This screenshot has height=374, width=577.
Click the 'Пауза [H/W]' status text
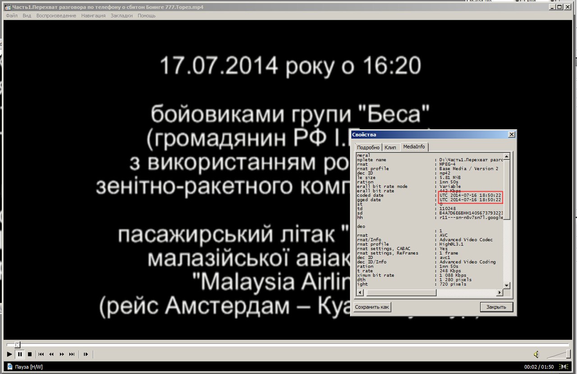(29, 367)
